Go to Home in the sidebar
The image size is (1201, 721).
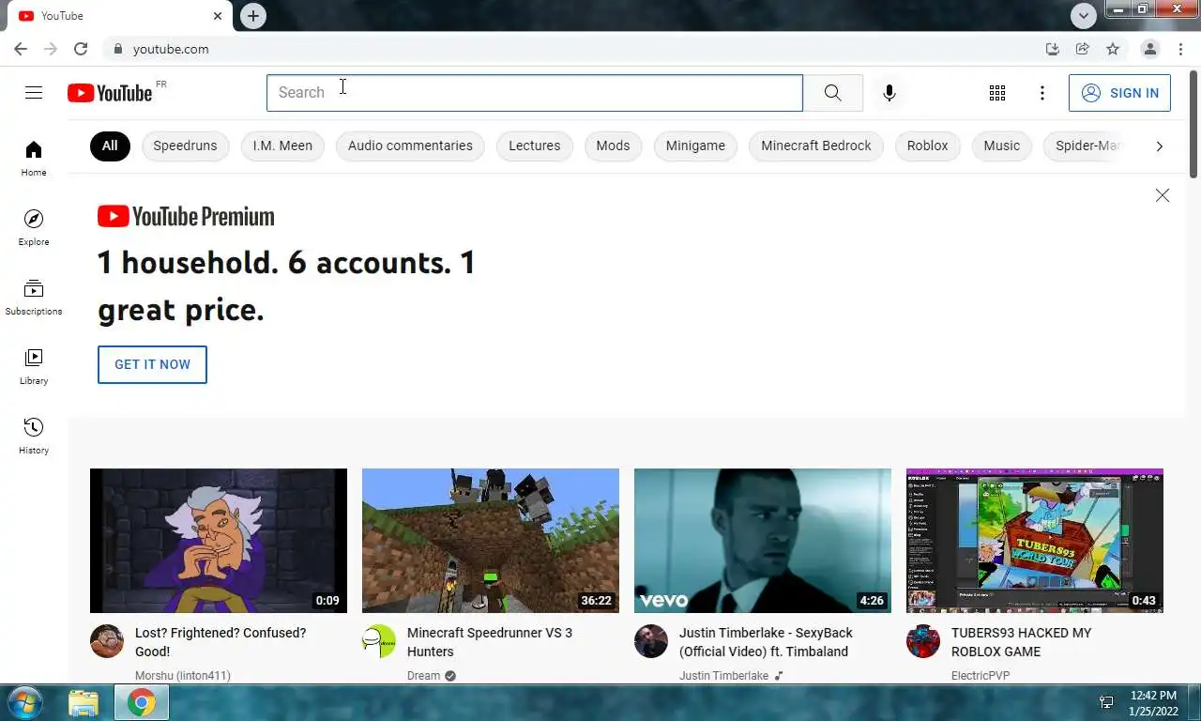(x=34, y=158)
